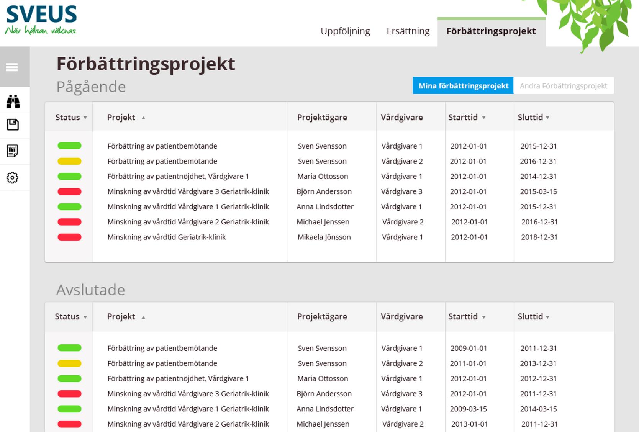Screen dimensions: 639x432
Task: Click Björn Andersson in Avslutade table
Action: click(324, 394)
